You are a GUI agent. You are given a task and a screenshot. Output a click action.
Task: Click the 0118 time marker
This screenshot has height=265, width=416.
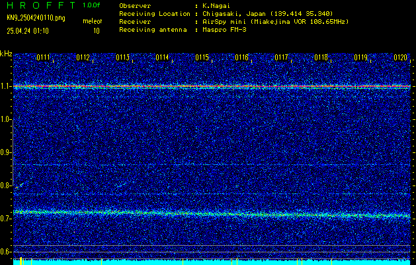pyautogui.click(x=321, y=58)
